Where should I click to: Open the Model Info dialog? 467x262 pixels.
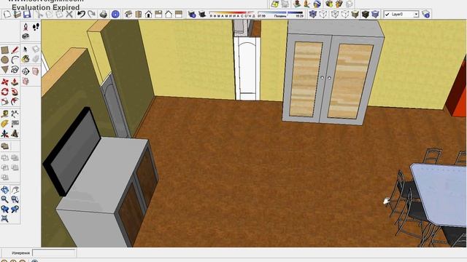(115, 14)
